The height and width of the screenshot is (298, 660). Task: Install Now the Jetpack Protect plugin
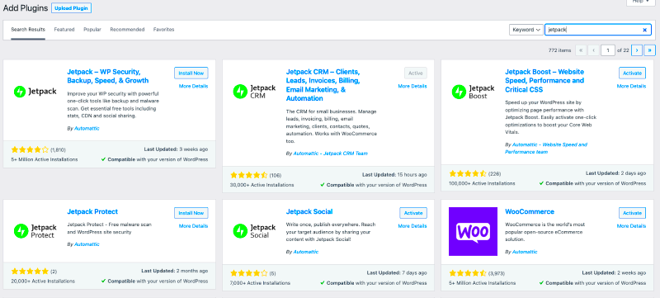click(x=191, y=212)
